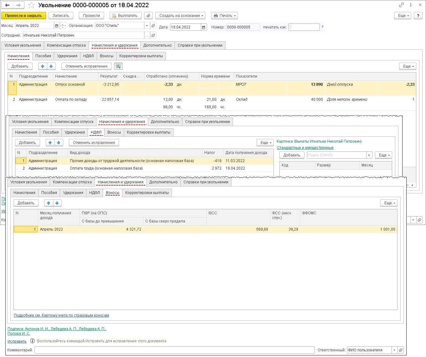Open the Организация record with the open icon
The image size is (426, 357).
153,26
